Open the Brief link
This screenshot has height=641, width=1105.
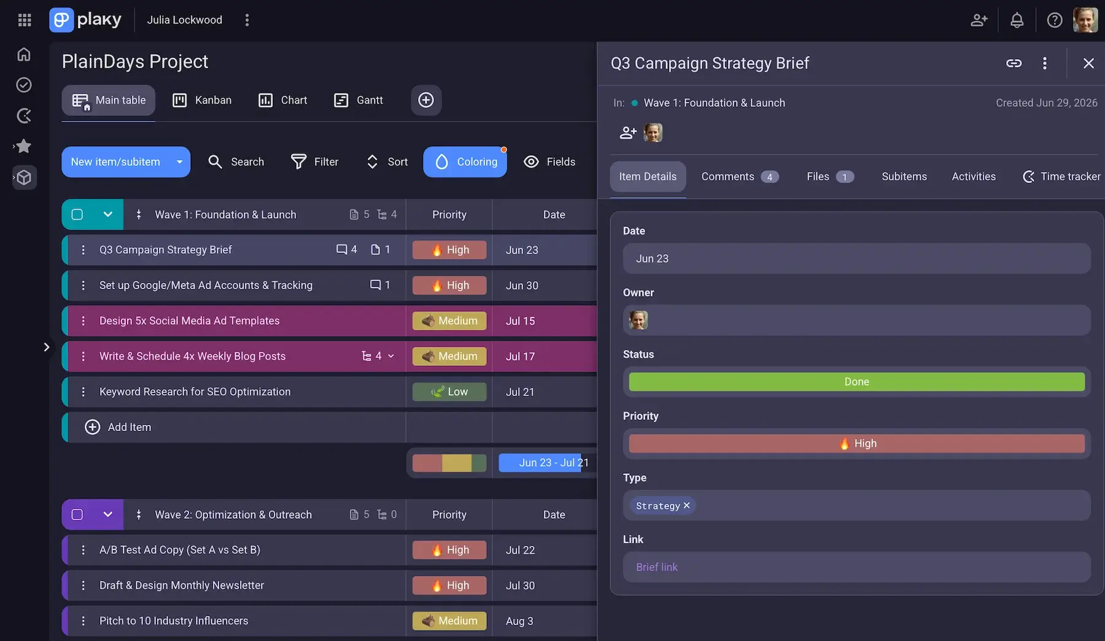[657, 567]
